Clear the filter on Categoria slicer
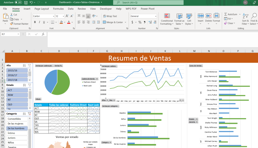Image resolution: width=258 pixels, height=148 pixels. pyautogui.click(x=29, y=114)
